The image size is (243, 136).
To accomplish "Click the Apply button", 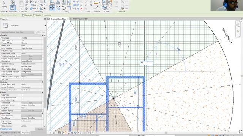I will (41, 129).
